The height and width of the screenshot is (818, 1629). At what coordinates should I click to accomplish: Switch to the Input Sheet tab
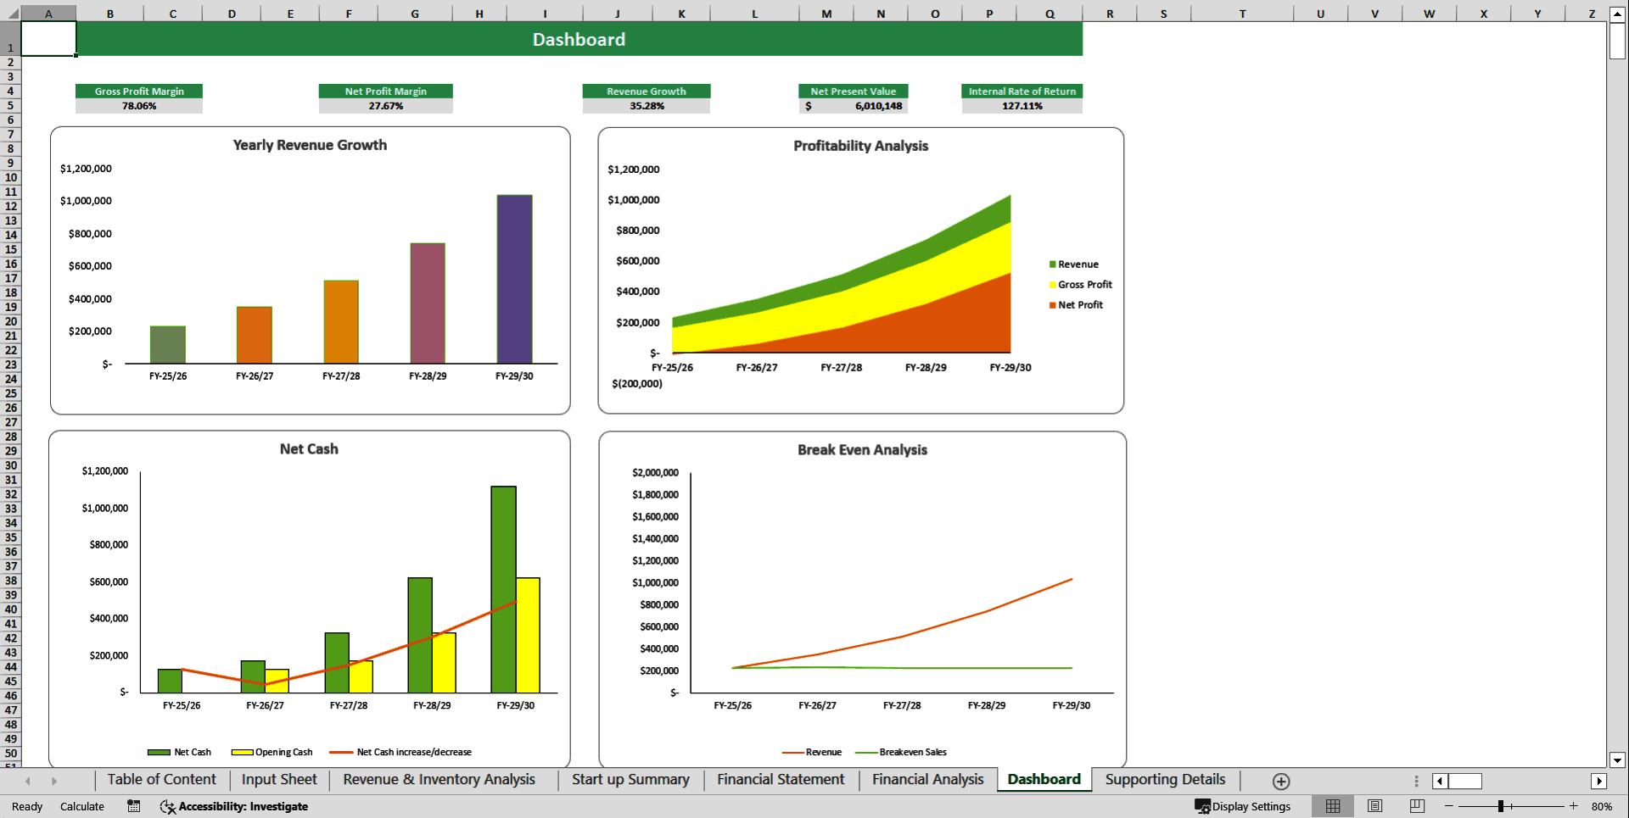(278, 780)
